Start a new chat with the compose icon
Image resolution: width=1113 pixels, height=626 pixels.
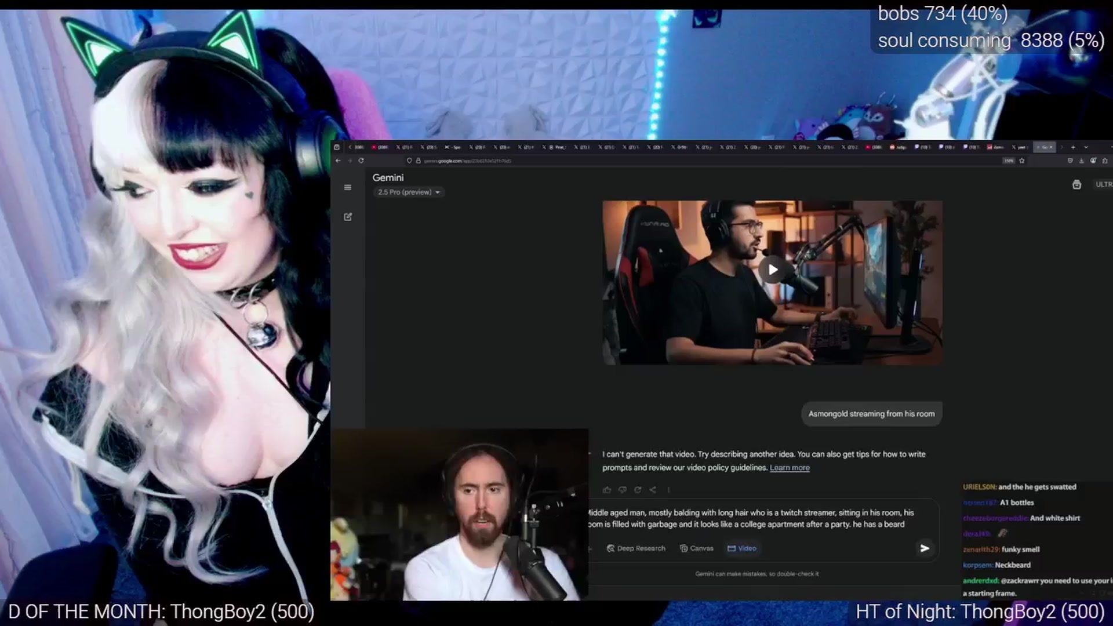(x=348, y=217)
